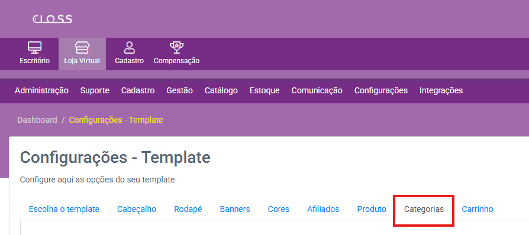The image size is (529, 235).
Task: Open the Integrações menu
Action: point(441,90)
